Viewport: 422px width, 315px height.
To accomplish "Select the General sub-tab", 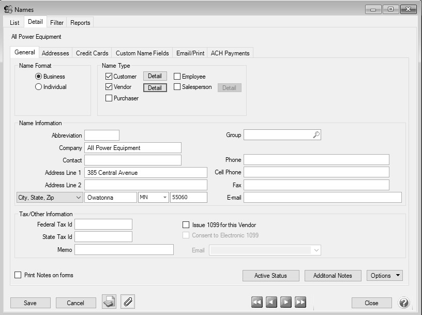I will click(24, 52).
